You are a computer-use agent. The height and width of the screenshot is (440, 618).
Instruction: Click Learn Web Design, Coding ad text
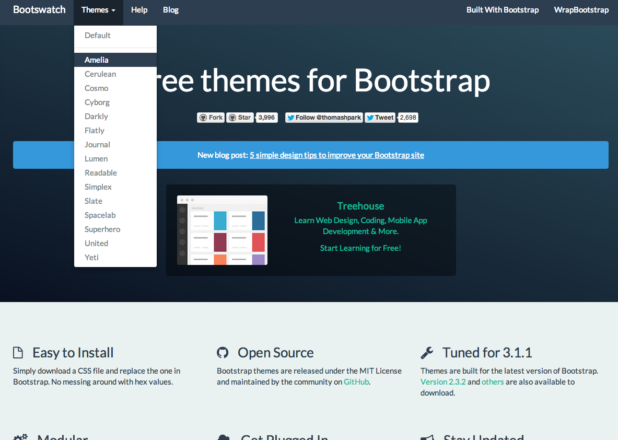point(360,226)
